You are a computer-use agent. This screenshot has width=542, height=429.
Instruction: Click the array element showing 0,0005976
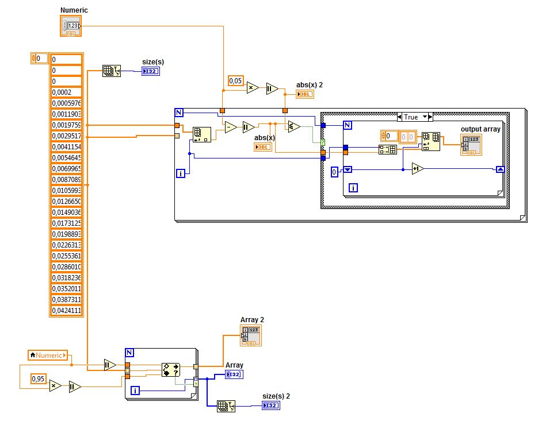tap(66, 103)
